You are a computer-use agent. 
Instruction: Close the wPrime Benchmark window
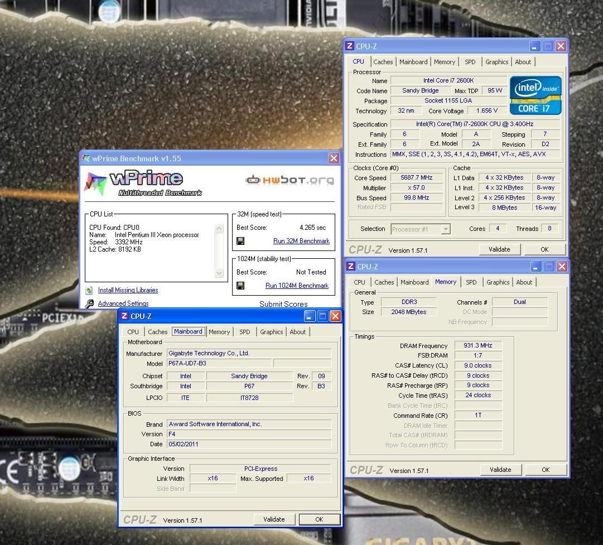coord(334,158)
